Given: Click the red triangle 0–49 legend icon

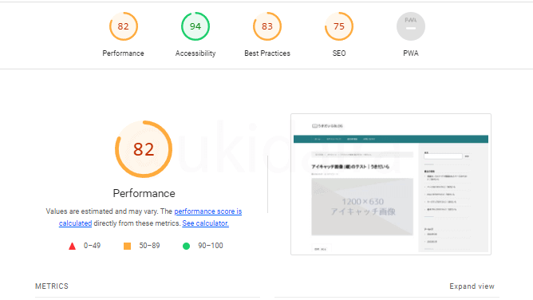Looking at the screenshot, I should pos(72,246).
